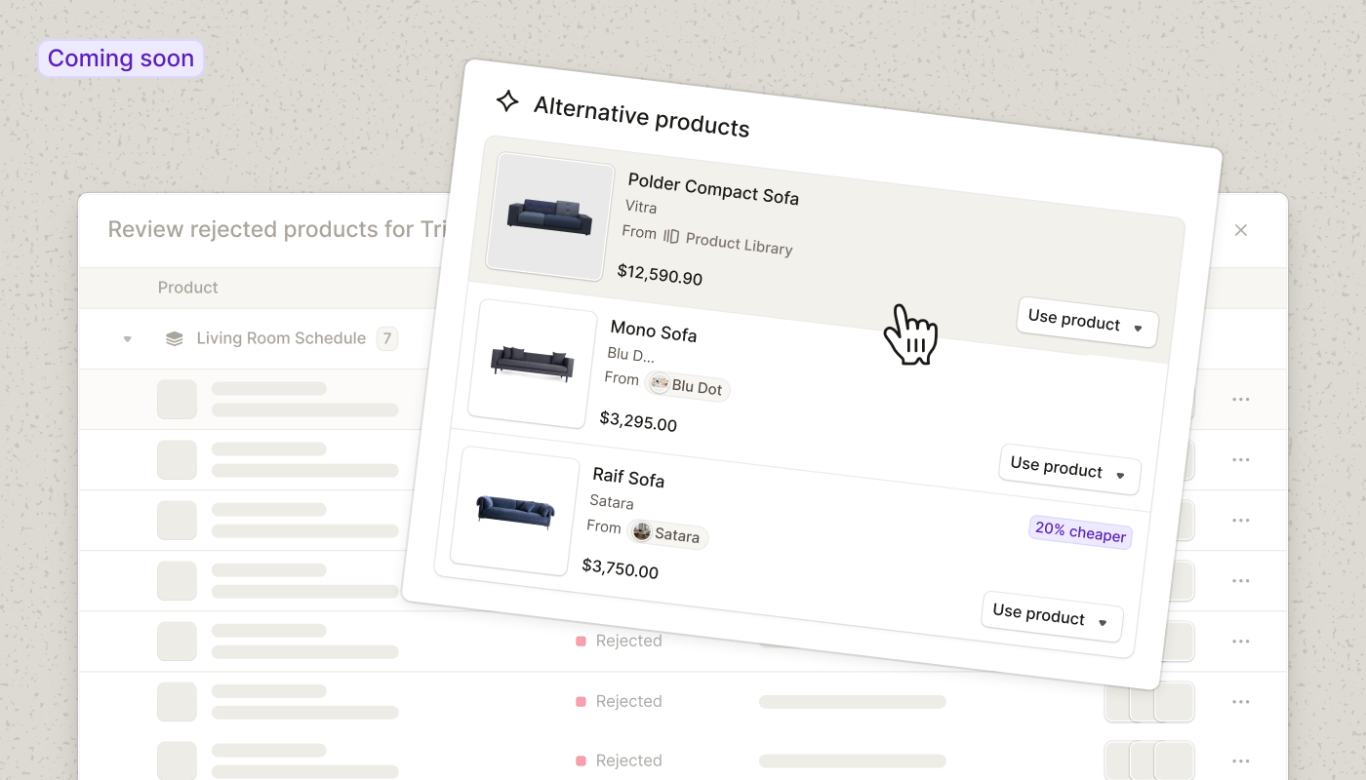Click the Product column header
Image resolution: width=1366 pixels, height=780 pixels.
point(188,288)
